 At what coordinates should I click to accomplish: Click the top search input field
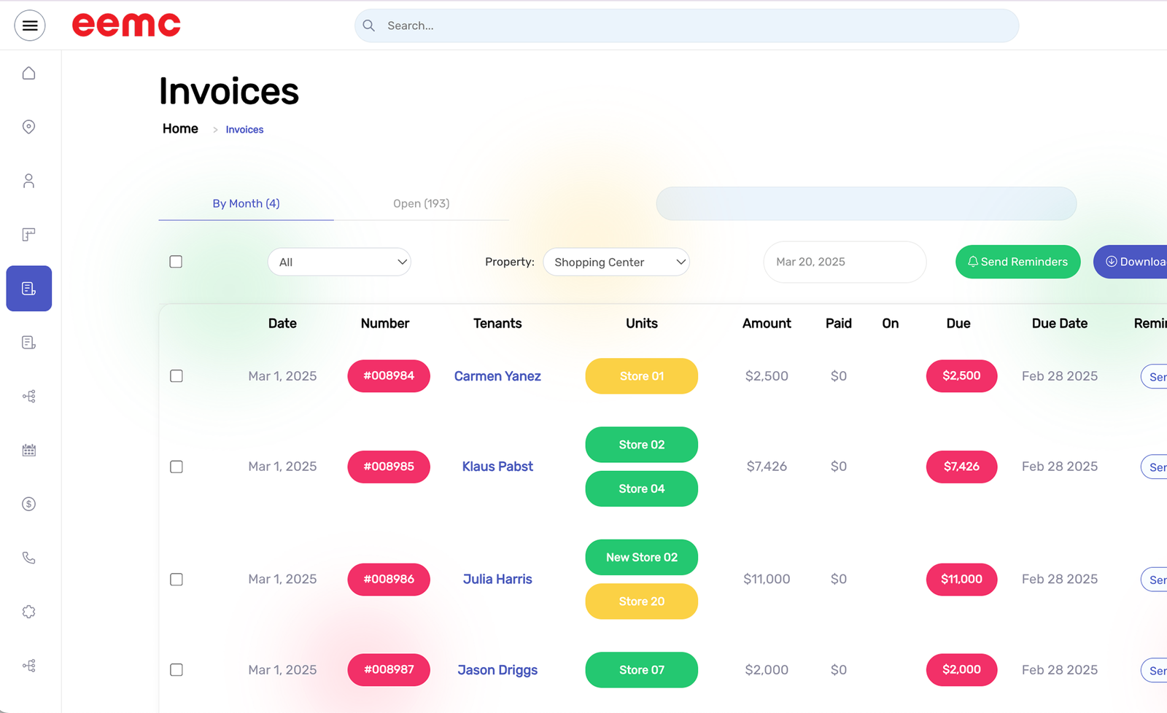686,26
